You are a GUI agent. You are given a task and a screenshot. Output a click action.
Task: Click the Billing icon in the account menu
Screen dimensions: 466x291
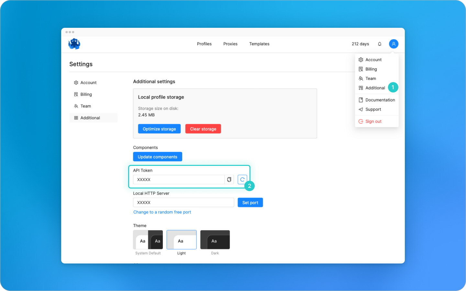(361, 69)
